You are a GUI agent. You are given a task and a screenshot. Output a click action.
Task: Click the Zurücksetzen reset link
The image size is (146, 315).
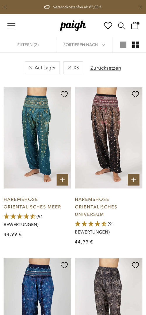click(x=106, y=68)
